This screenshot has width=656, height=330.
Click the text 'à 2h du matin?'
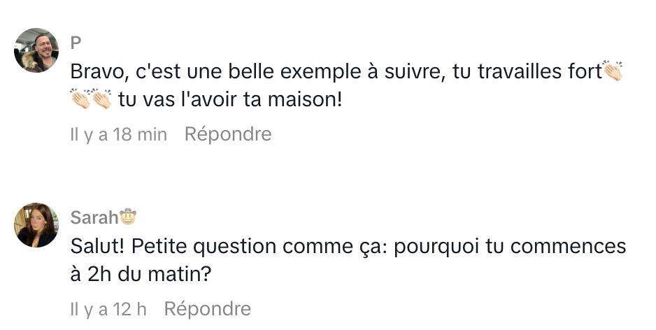tap(141, 275)
